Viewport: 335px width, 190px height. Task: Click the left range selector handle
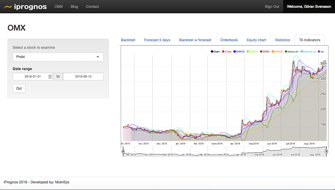(123, 151)
